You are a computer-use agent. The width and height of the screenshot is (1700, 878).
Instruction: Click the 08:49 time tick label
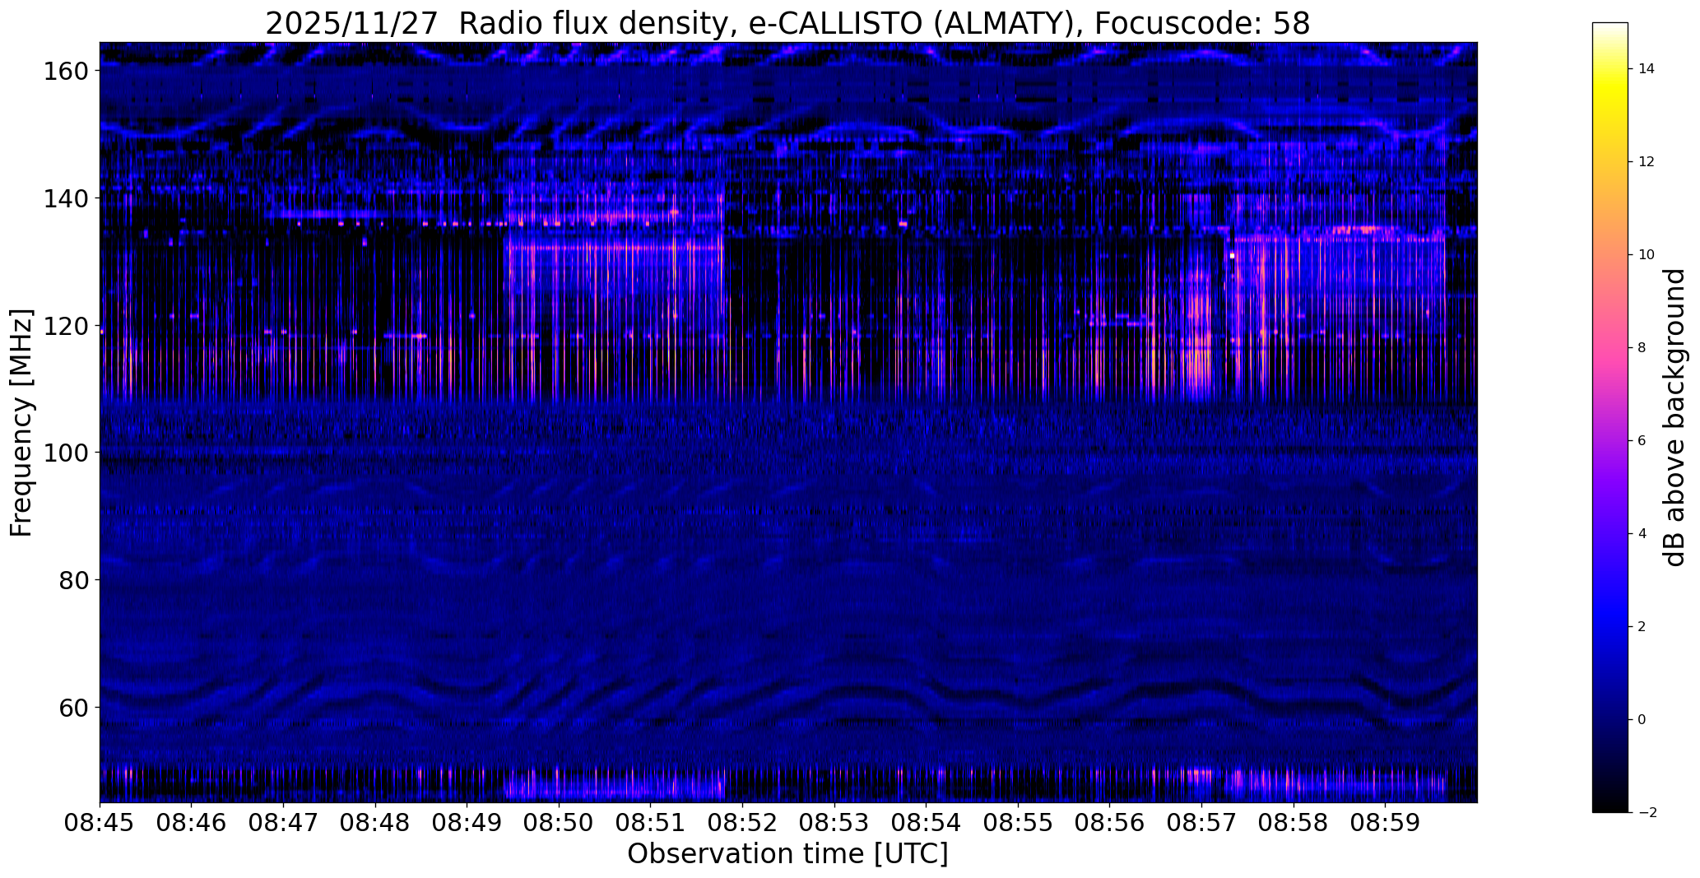pyautogui.click(x=467, y=823)
